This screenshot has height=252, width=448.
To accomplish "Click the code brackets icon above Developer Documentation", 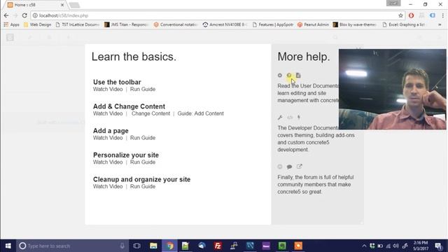I will point(290,117).
